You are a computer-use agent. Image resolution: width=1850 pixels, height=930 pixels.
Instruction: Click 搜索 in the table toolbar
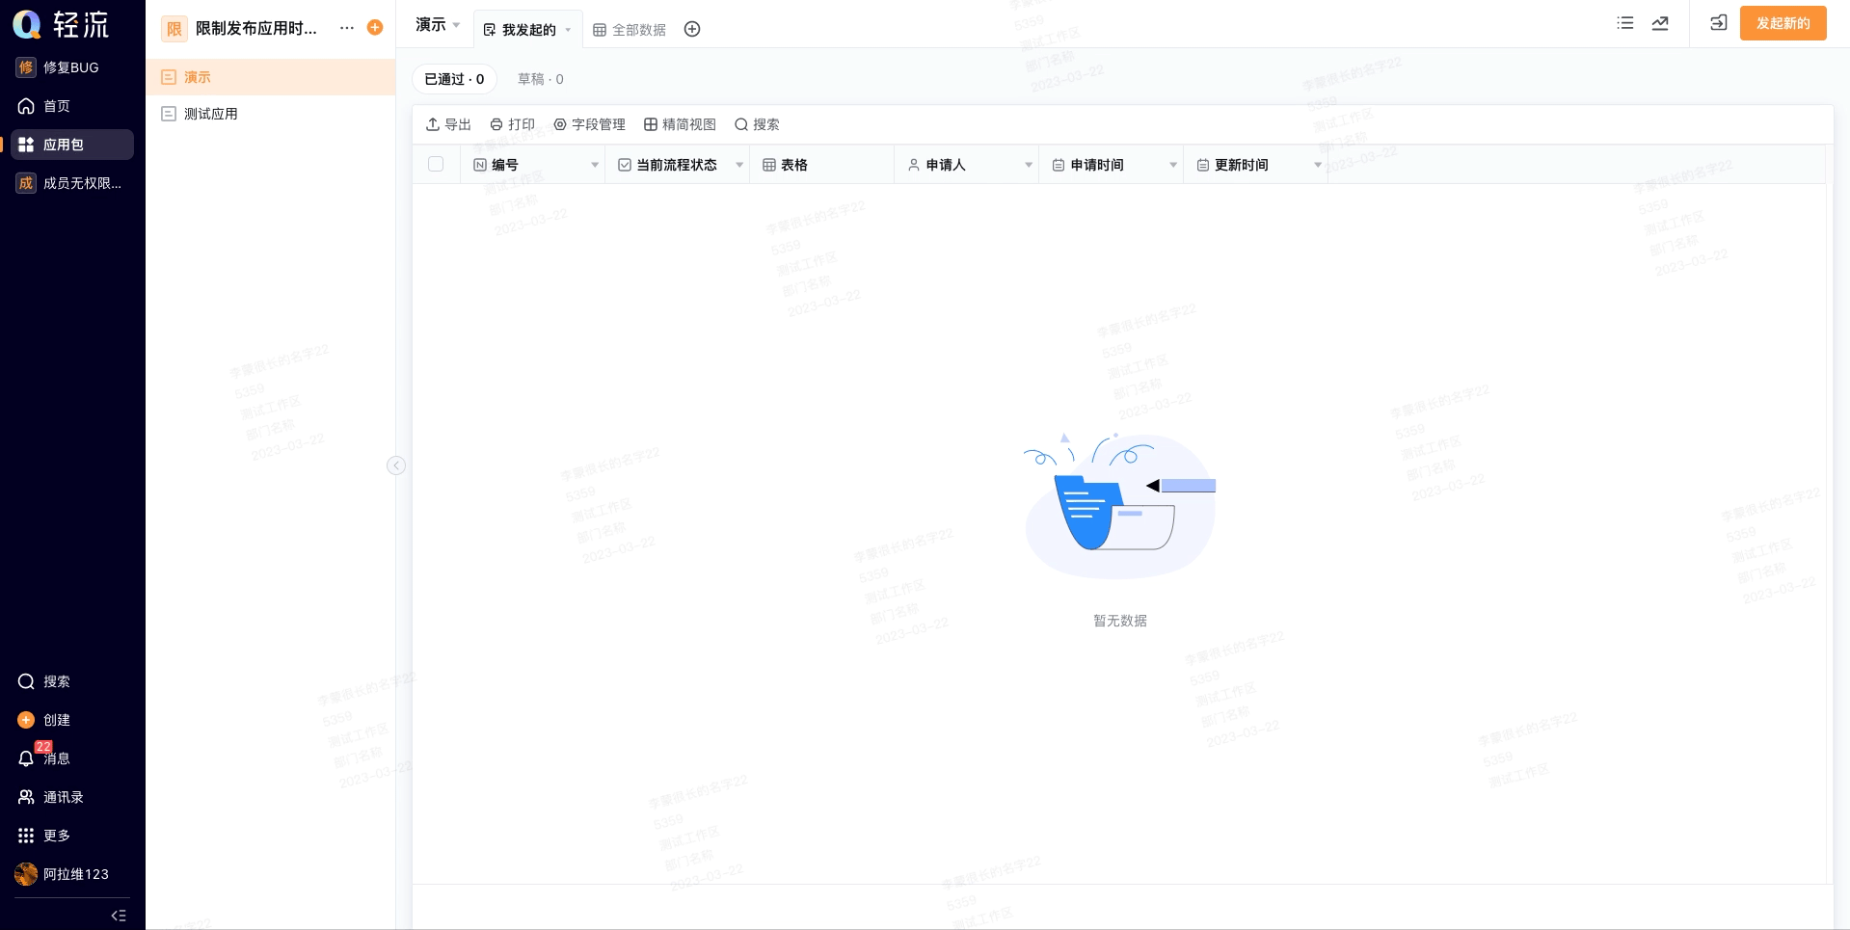757,124
